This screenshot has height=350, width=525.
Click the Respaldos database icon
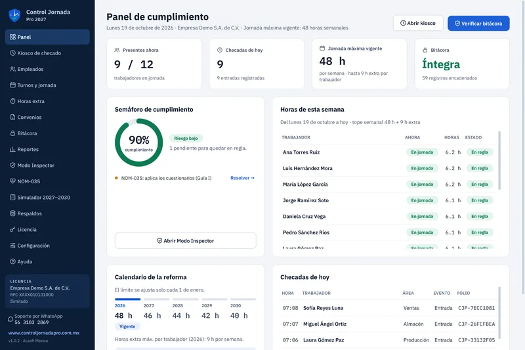(12, 213)
